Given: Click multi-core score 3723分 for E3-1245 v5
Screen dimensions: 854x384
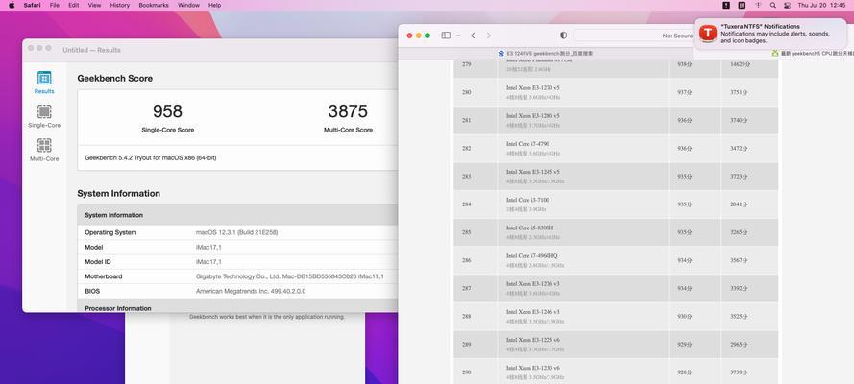Looking at the screenshot, I should coord(739,177).
